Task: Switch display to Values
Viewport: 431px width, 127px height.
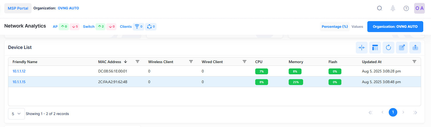Action: [357, 26]
